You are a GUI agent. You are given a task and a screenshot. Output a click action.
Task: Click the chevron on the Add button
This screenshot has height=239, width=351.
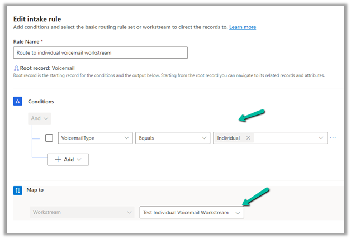point(79,159)
